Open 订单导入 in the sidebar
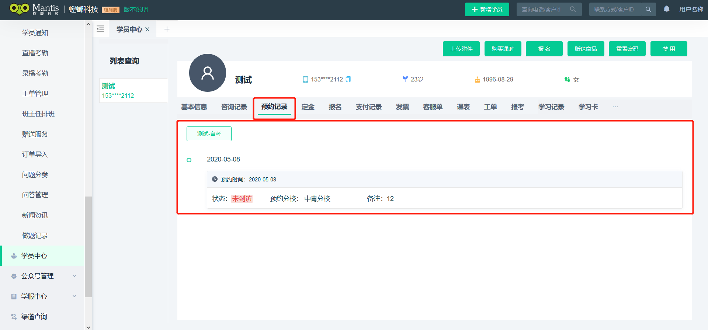Viewport: 708px width, 330px height. (35, 154)
